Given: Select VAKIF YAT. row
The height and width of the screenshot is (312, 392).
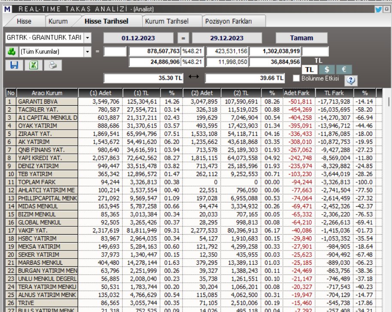Looking at the screenshot, I should pyautogui.click(x=194, y=230).
